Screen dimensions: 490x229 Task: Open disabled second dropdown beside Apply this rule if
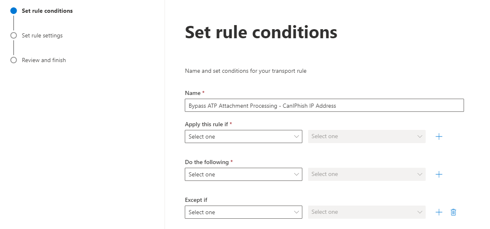pyautogui.click(x=367, y=136)
